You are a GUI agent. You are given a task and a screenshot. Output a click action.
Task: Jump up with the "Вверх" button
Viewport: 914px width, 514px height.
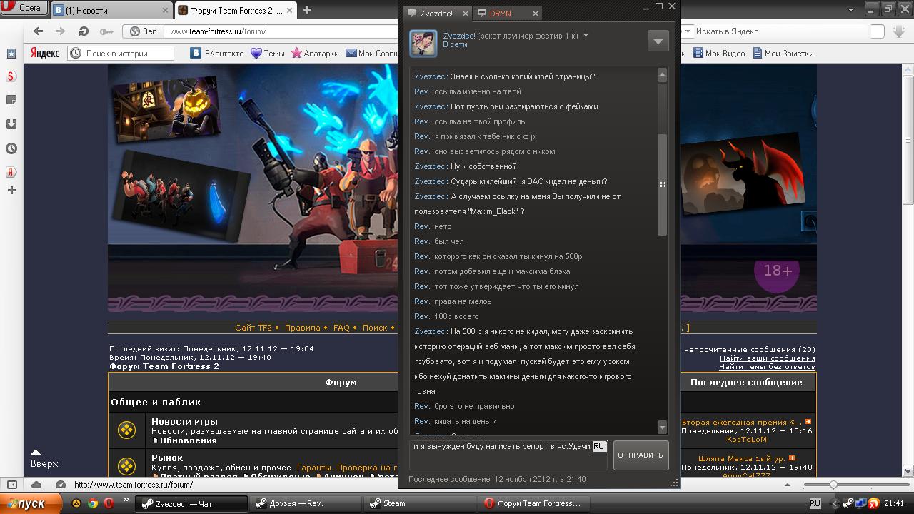point(44,459)
